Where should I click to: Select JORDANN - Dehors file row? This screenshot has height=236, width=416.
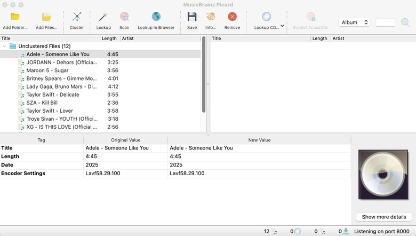tap(100, 62)
